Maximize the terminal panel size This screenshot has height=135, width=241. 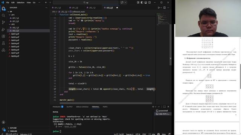[x=165, y=106]
